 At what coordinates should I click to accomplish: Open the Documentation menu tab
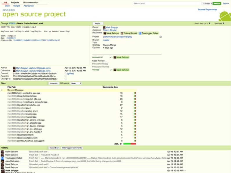(31, 2)
